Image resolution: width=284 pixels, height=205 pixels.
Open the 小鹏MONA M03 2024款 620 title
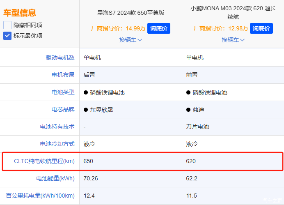pyautogui.click(x=233, y=12)
